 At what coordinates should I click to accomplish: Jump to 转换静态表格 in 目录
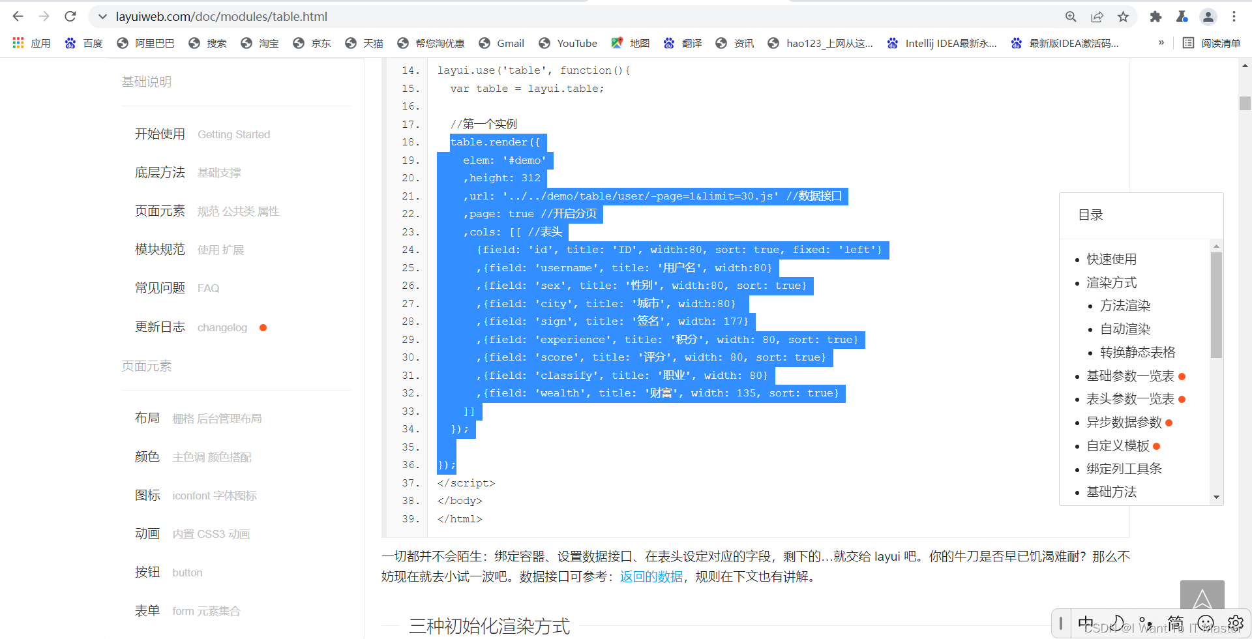click(x=1137, y=353)
